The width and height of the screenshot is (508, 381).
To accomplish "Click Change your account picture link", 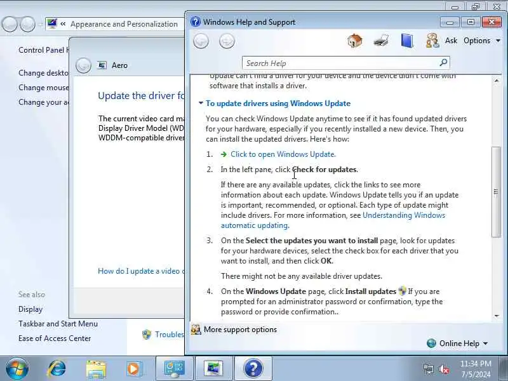I will pyautogui.click(x=43, y=102).
